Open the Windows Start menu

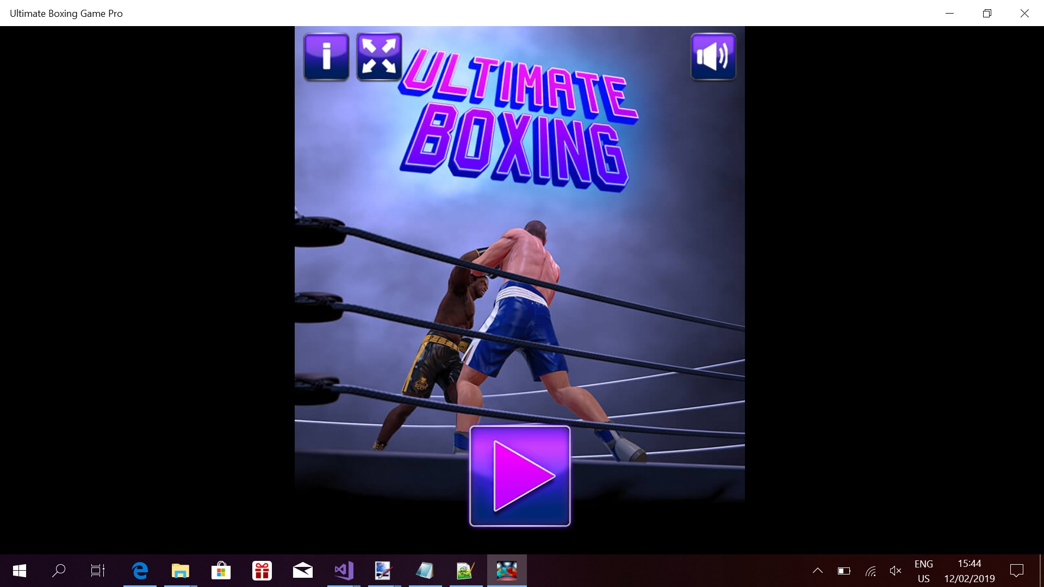[20, 571]
